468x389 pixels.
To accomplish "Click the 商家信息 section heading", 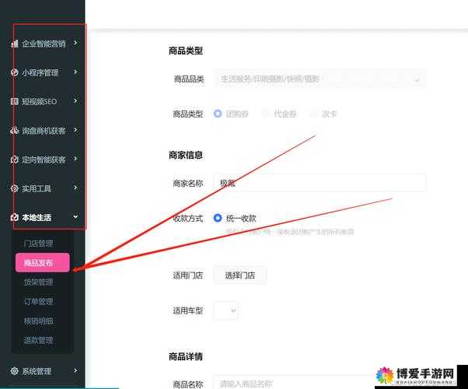I will pyautogui.click(x=186, y=155).
